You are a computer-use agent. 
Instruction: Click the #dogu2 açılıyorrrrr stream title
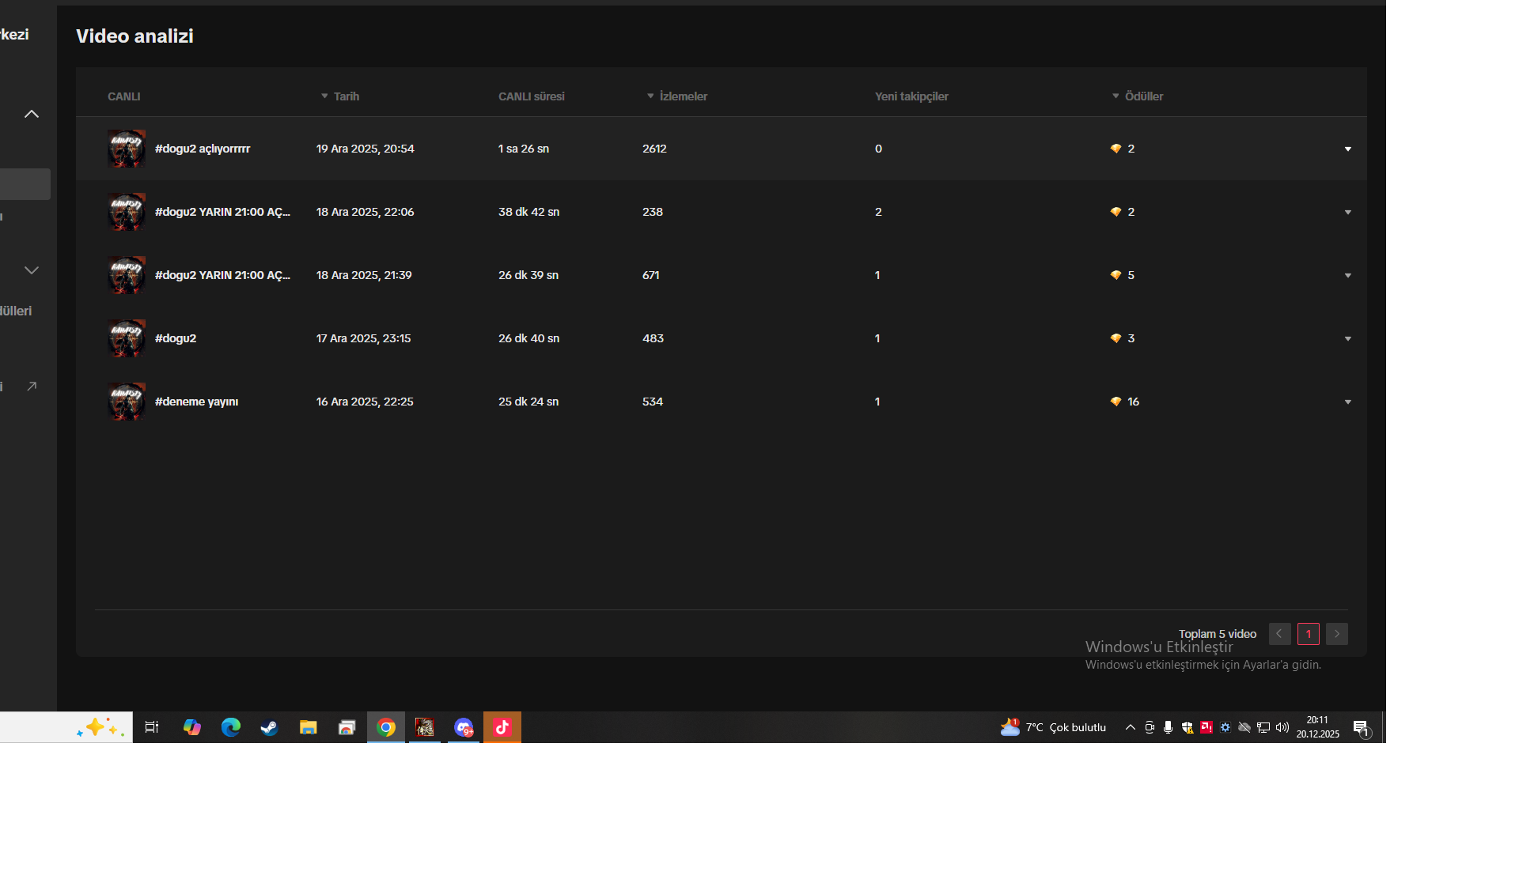[x=203, y=149]
